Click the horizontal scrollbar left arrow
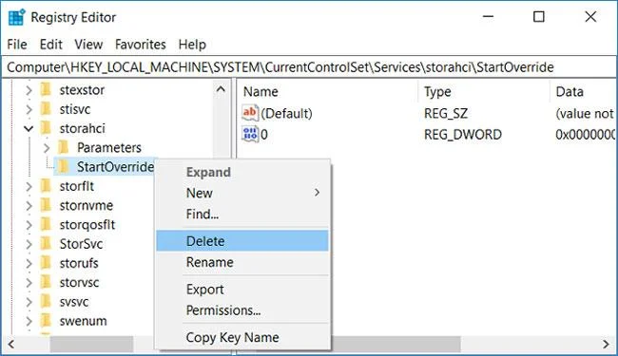 coord(11,345)
